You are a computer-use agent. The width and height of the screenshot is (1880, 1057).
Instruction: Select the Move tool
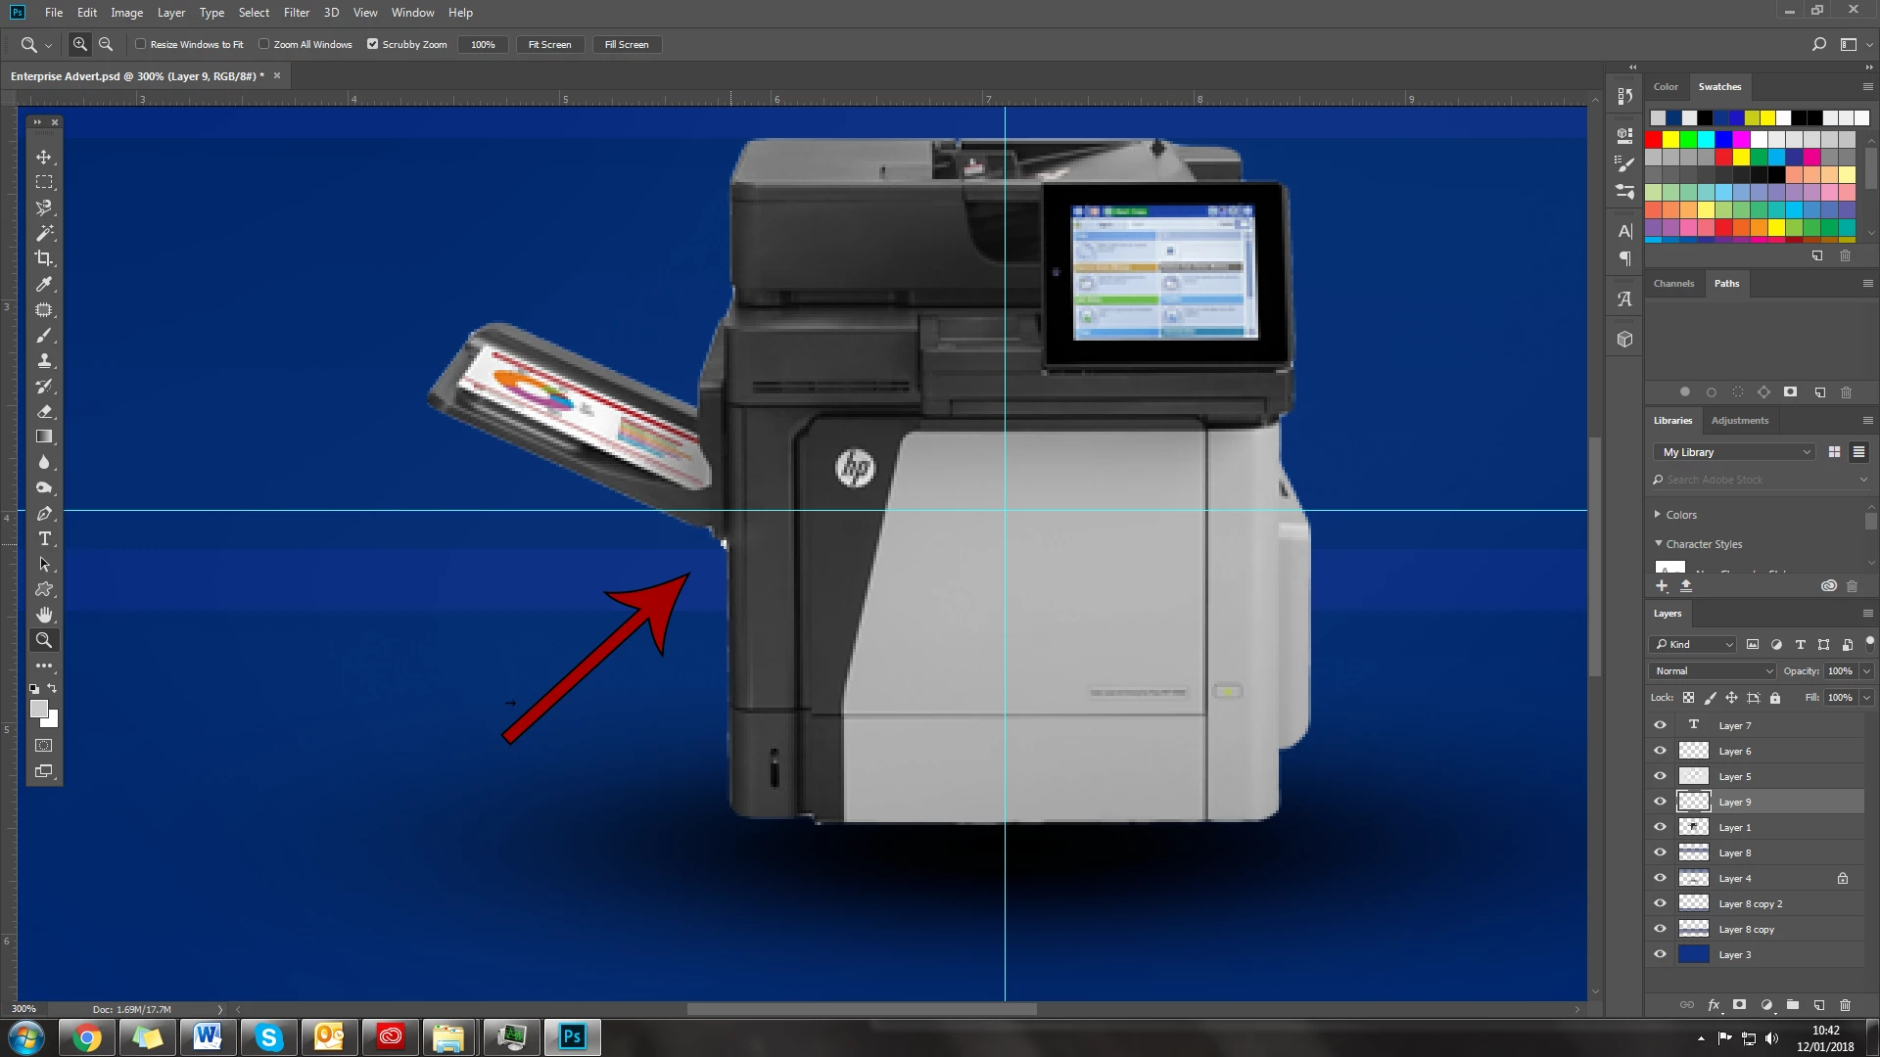click(44, 157)
